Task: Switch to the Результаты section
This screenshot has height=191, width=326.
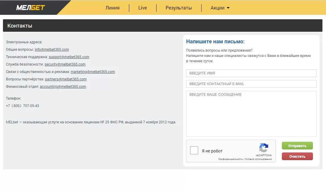Action: 179,8
